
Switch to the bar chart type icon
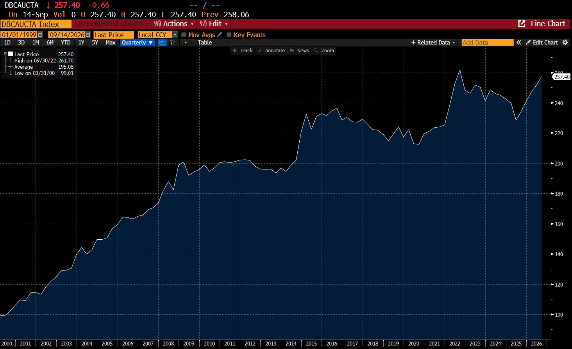click(172, 43)
